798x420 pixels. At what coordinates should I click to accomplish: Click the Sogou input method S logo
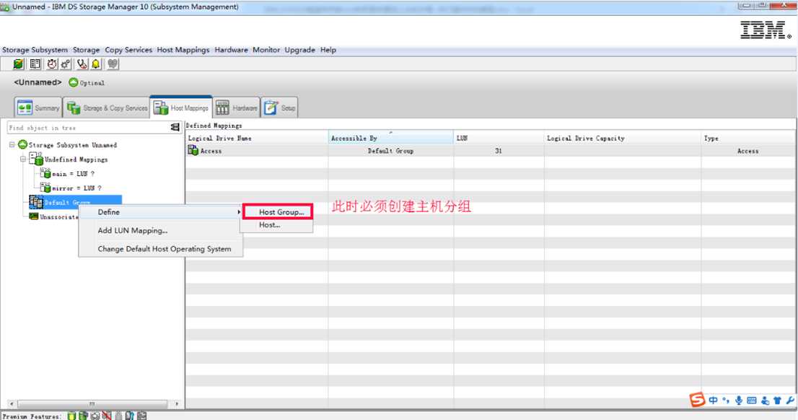(697, 400)
